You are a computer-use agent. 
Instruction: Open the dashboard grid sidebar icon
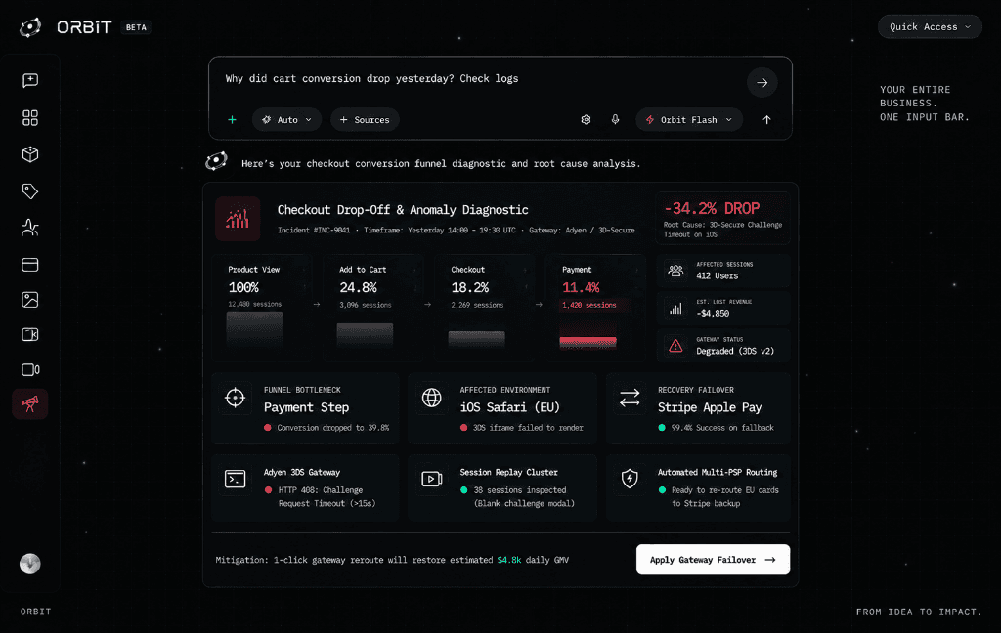30,118
